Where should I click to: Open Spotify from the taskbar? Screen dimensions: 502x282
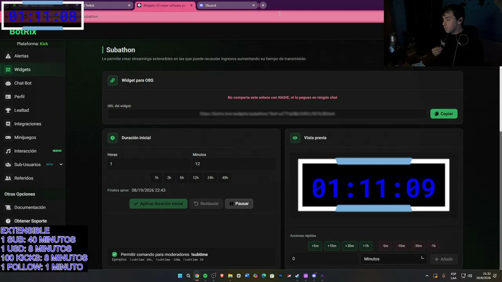coord(205,276)
